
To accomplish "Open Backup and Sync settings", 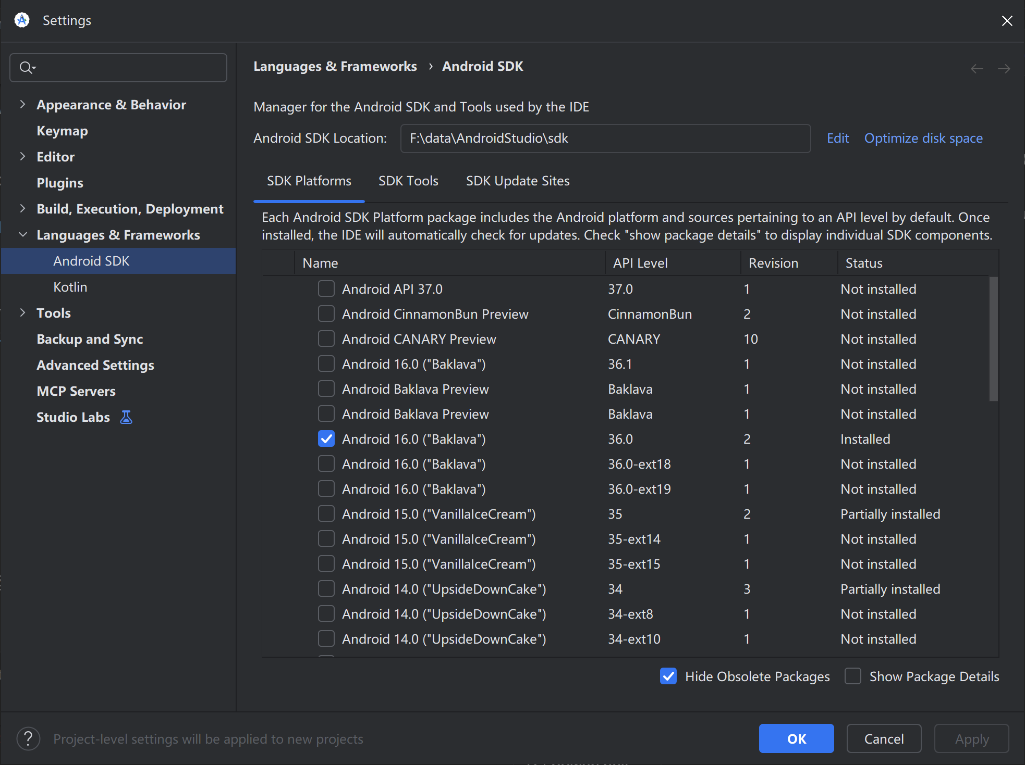I will (x=90, y=339).
